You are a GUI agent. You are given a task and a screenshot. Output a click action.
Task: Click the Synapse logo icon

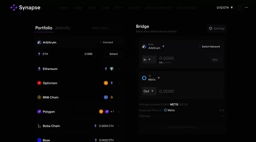point(14,8)
